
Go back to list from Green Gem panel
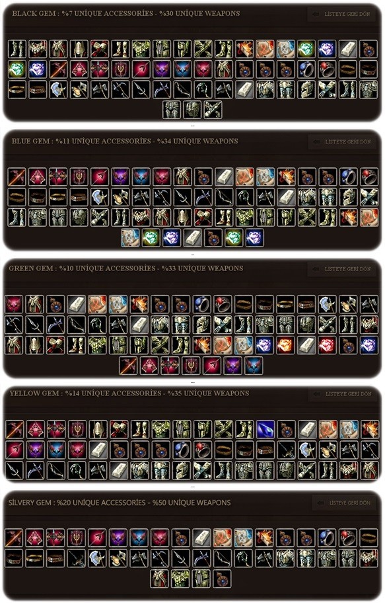click(x=343, y=269)
